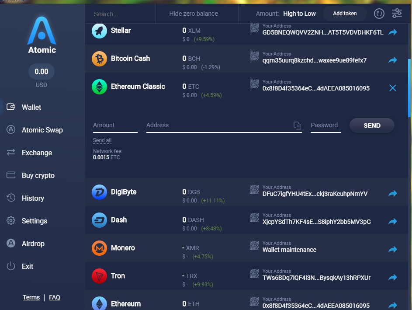412x310 pixels.
Task: Open the Buy crypto section
Action: [38, 176]
